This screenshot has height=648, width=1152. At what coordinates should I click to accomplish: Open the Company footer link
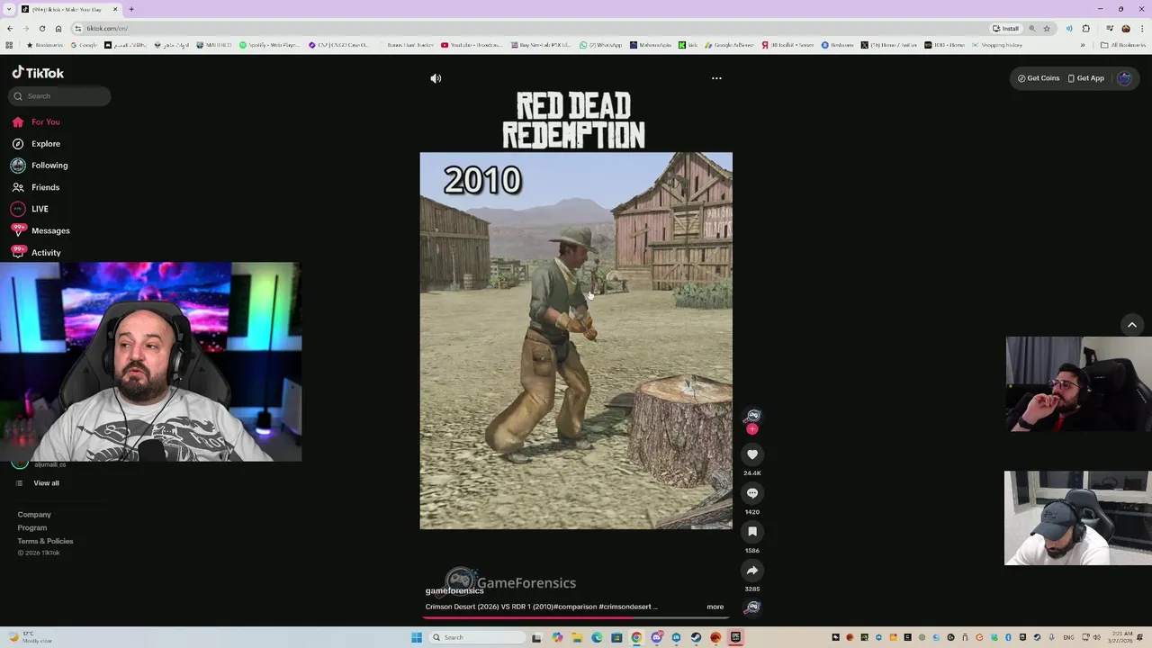coord(34,515)
